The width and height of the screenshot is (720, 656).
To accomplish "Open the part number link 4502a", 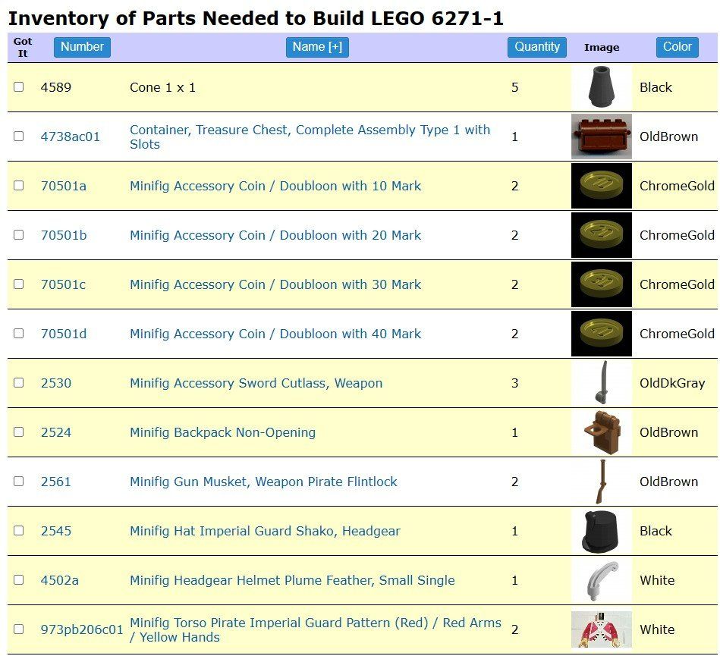I will pyautogui.click(x=60, y=580).
